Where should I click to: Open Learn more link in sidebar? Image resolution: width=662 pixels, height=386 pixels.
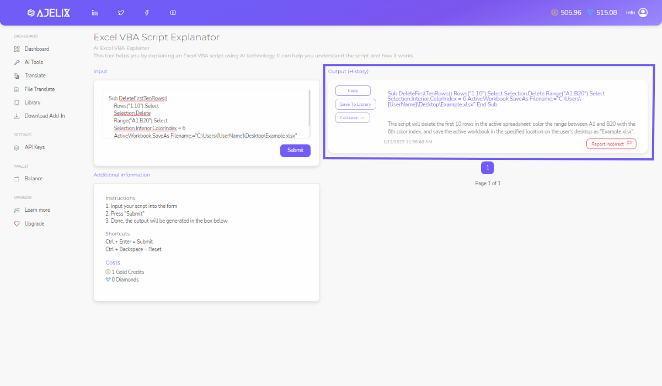click(38, 210)
